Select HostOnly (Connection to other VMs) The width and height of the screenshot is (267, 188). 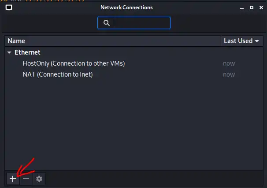[74, 63]
